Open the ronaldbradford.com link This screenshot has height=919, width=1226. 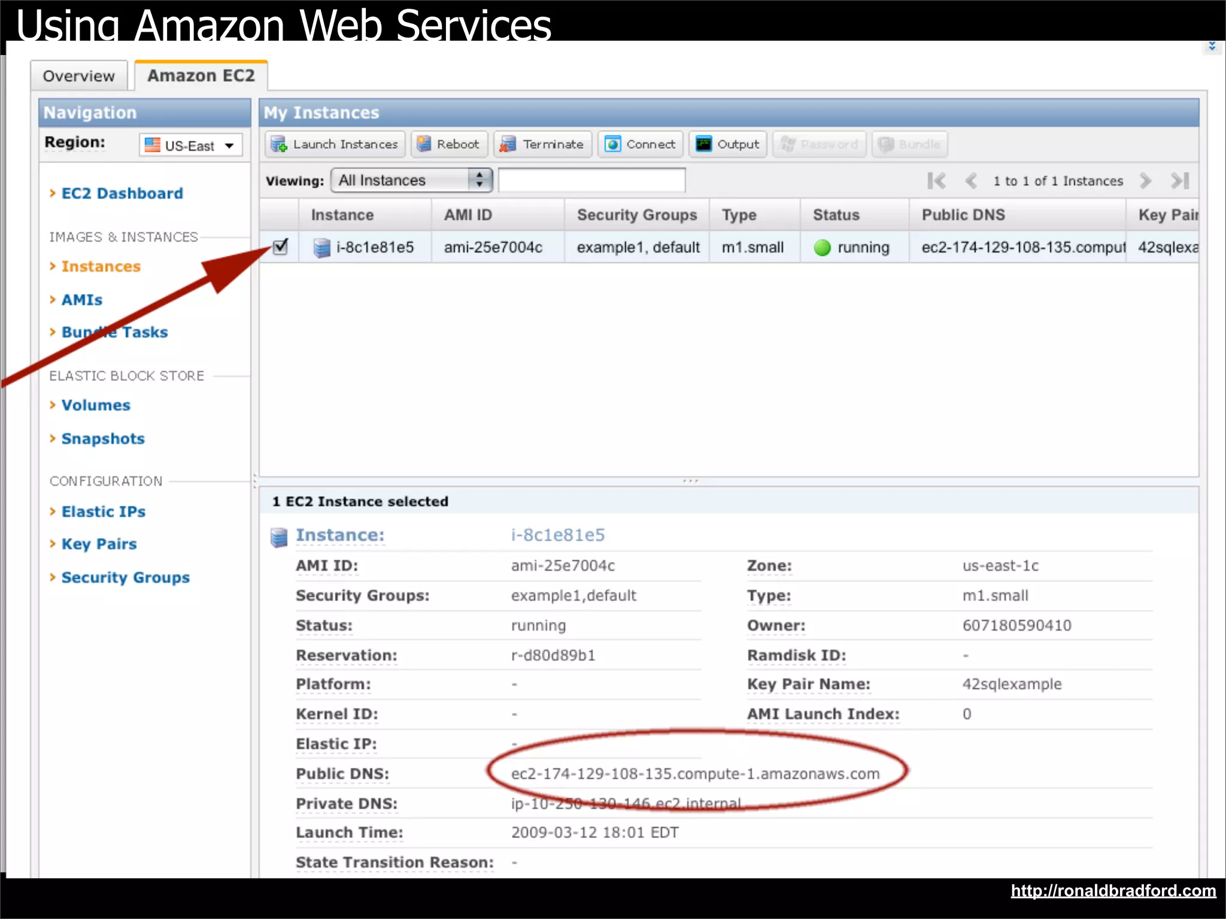1113,891
